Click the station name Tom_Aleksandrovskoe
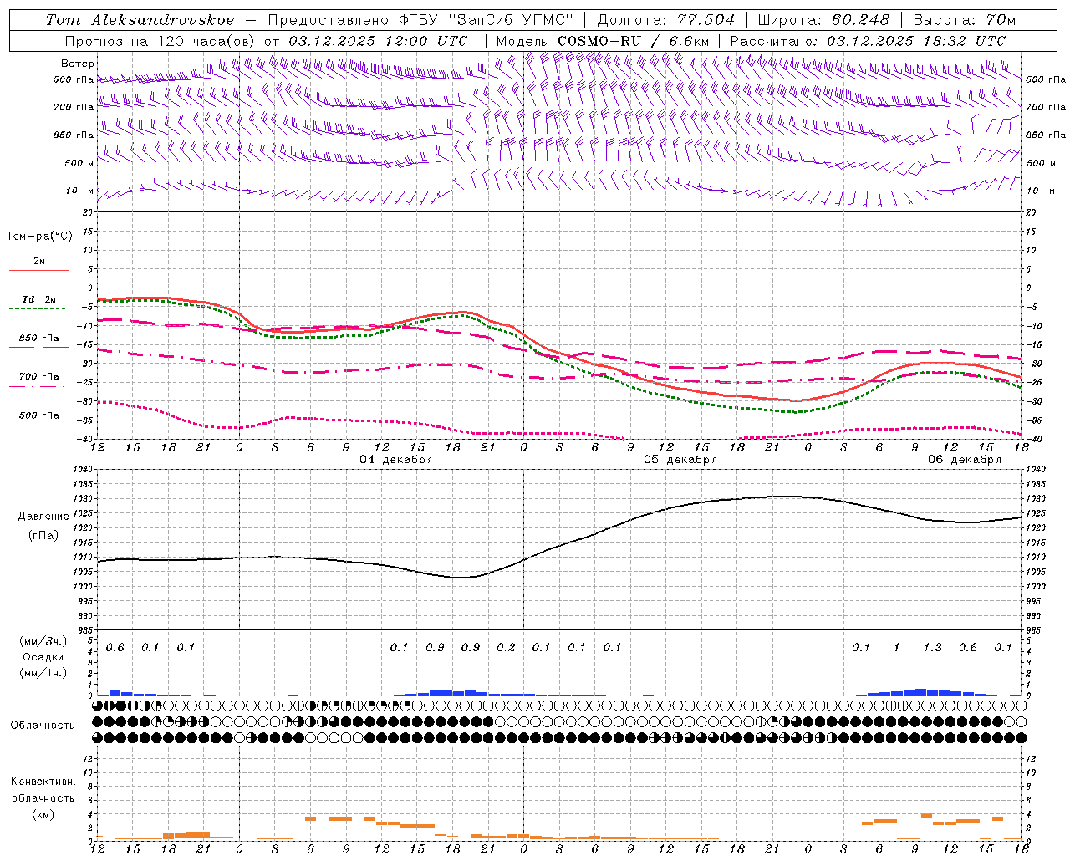1070x856 pixels. [x=140, y=20]
